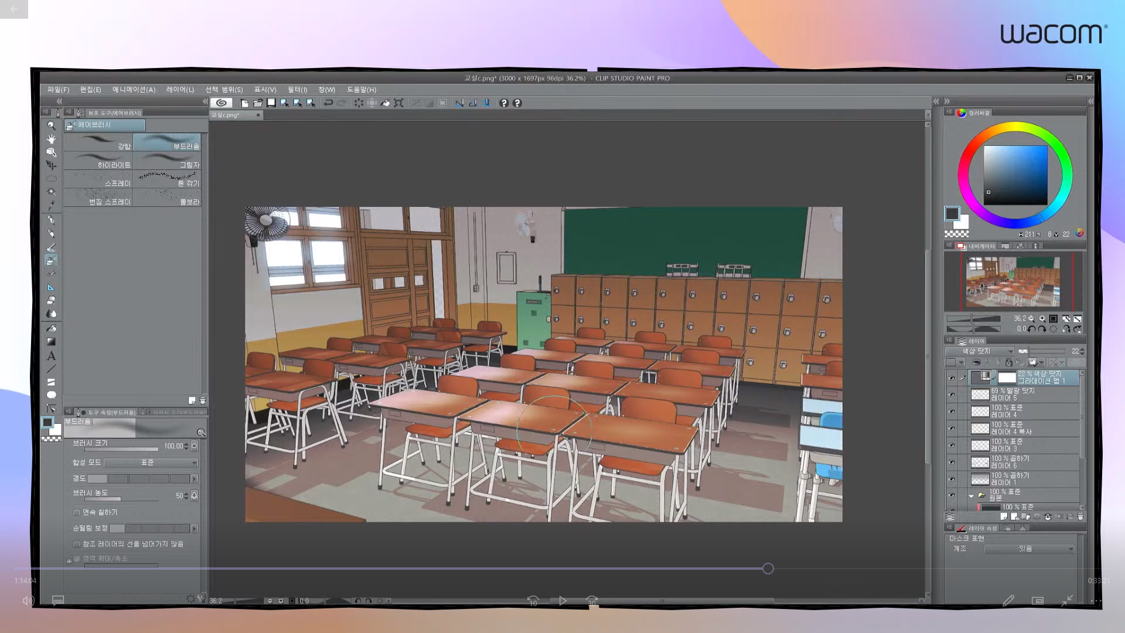The width and height of the screenshot is (1125, 633).
Task: Open the 합성 모드 표준 dropdown
Action: point(151,462)
